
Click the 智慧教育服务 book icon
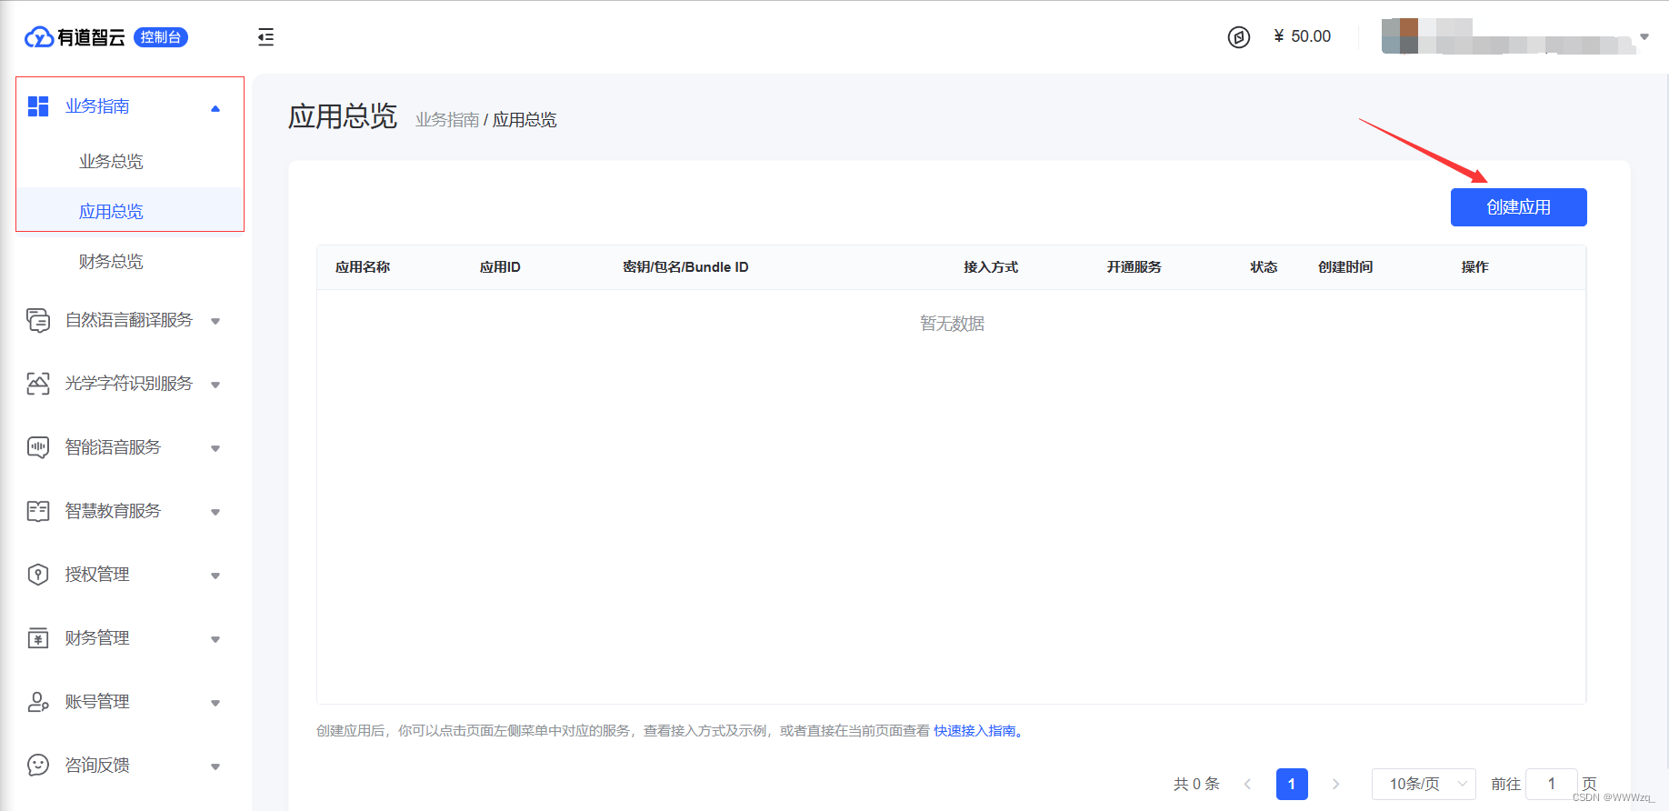(x=38, y=511)
